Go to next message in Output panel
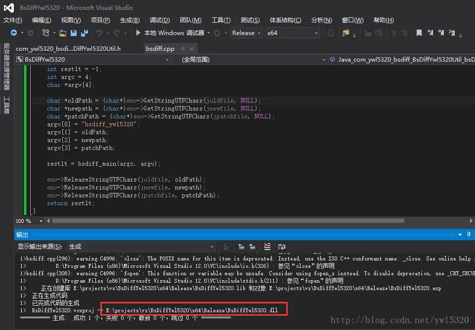 (x=252, y=247)
